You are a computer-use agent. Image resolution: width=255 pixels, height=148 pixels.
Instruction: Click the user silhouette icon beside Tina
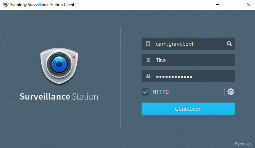pos(148,60)
